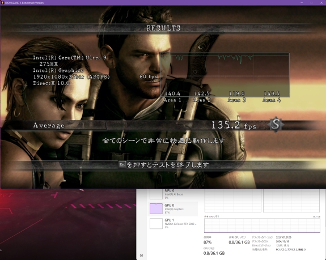The height and width of the screenshot is (260, 326).
Task: Click the Average label
Action: click(x=49, y=125)
